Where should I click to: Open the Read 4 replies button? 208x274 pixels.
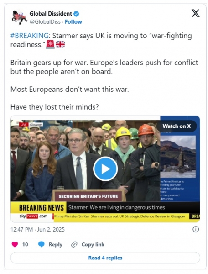point(105,258)
